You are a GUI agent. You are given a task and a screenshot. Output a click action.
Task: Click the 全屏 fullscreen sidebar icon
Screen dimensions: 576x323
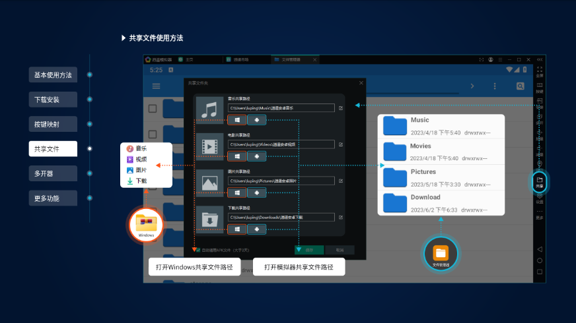(539, 71)
